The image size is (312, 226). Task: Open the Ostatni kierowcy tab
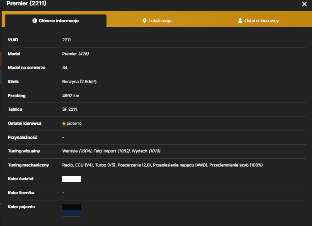(x=258, y=21)
